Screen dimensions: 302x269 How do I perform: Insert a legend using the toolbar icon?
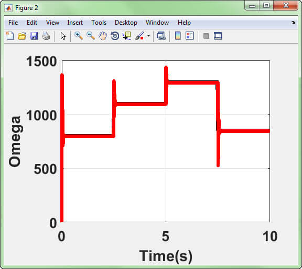(x=189, y=36)
